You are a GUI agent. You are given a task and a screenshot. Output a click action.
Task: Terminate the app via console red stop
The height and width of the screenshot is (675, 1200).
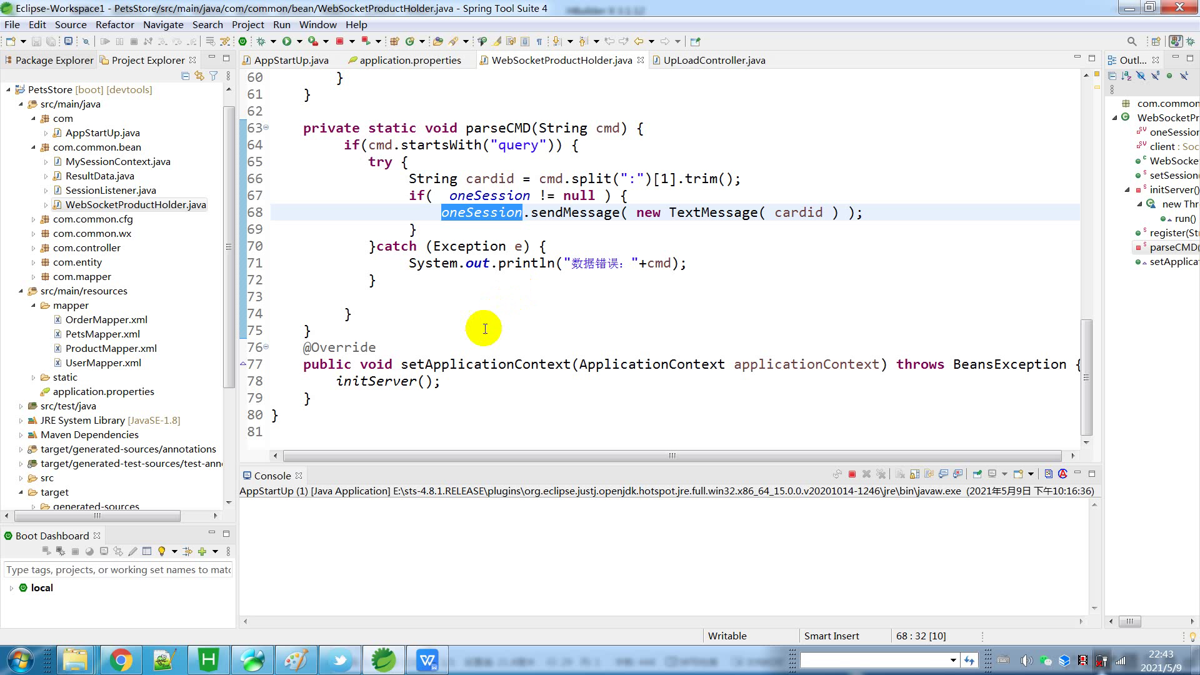852,474
